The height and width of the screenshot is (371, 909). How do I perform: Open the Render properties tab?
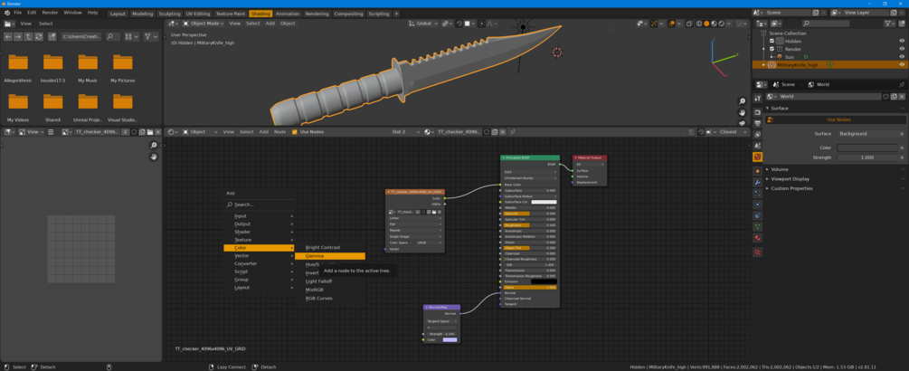757,112
